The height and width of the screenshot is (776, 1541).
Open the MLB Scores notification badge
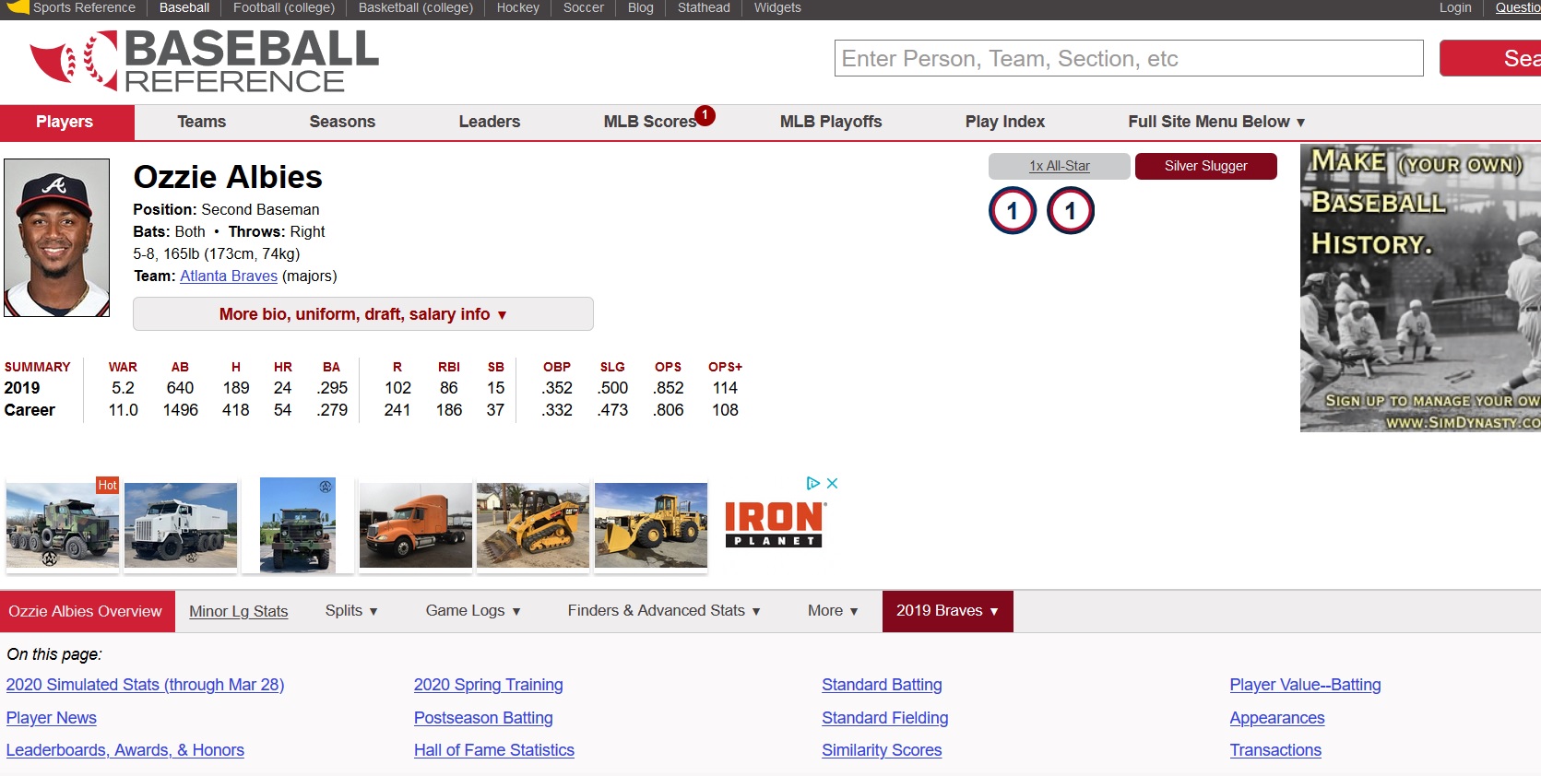705,115
